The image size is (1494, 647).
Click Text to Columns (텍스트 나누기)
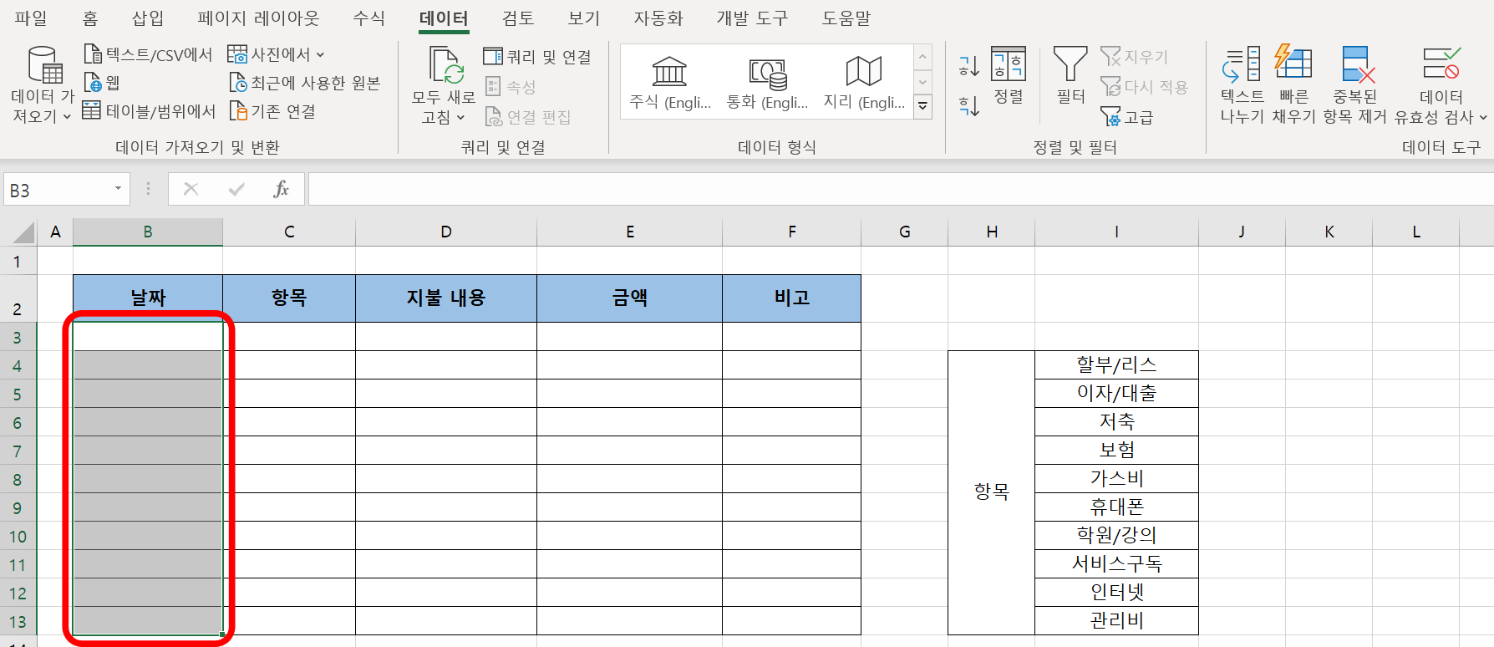click(1242, 85)
